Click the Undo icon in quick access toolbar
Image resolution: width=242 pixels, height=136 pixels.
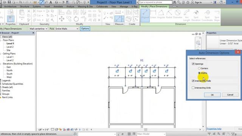[x=20, y=2]
